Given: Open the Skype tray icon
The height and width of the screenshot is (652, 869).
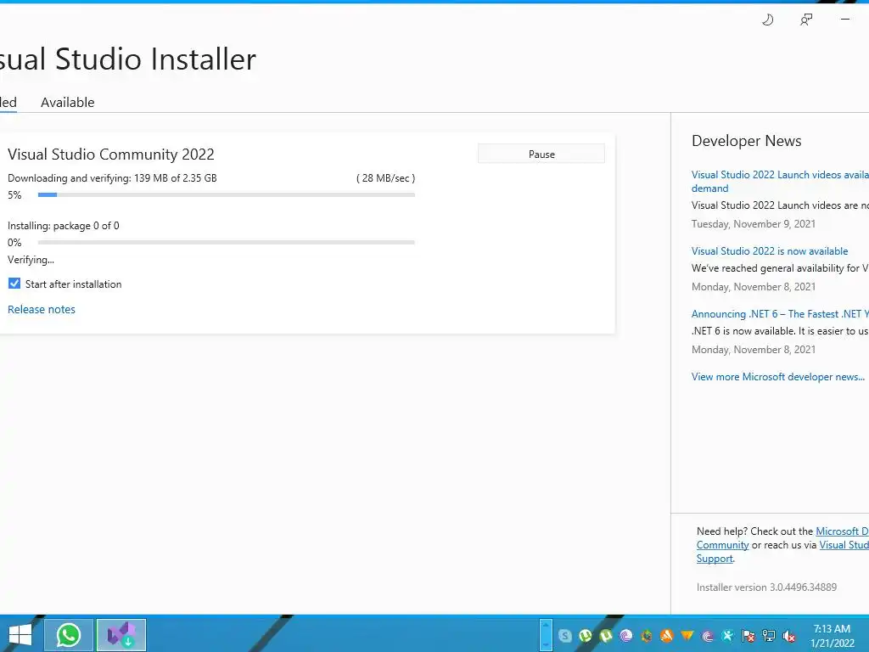Looking at the screenshot, I should pos(564,636).
